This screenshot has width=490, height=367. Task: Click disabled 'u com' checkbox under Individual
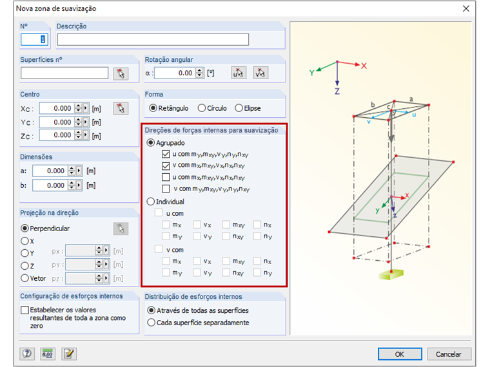tap(159, 213)
